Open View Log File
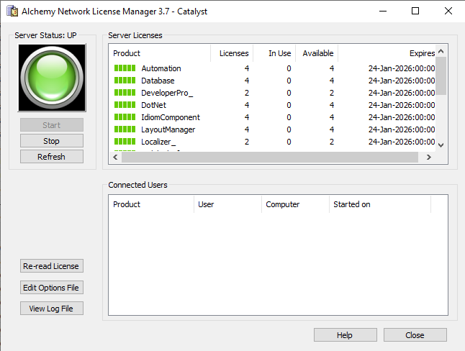This screenshot has height=351, width=465. click(52, 309)
